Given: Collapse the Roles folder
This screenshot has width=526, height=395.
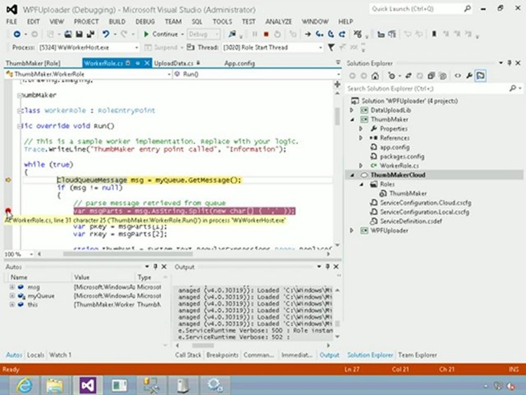Looking at the screenshot, I should (361, 184).
